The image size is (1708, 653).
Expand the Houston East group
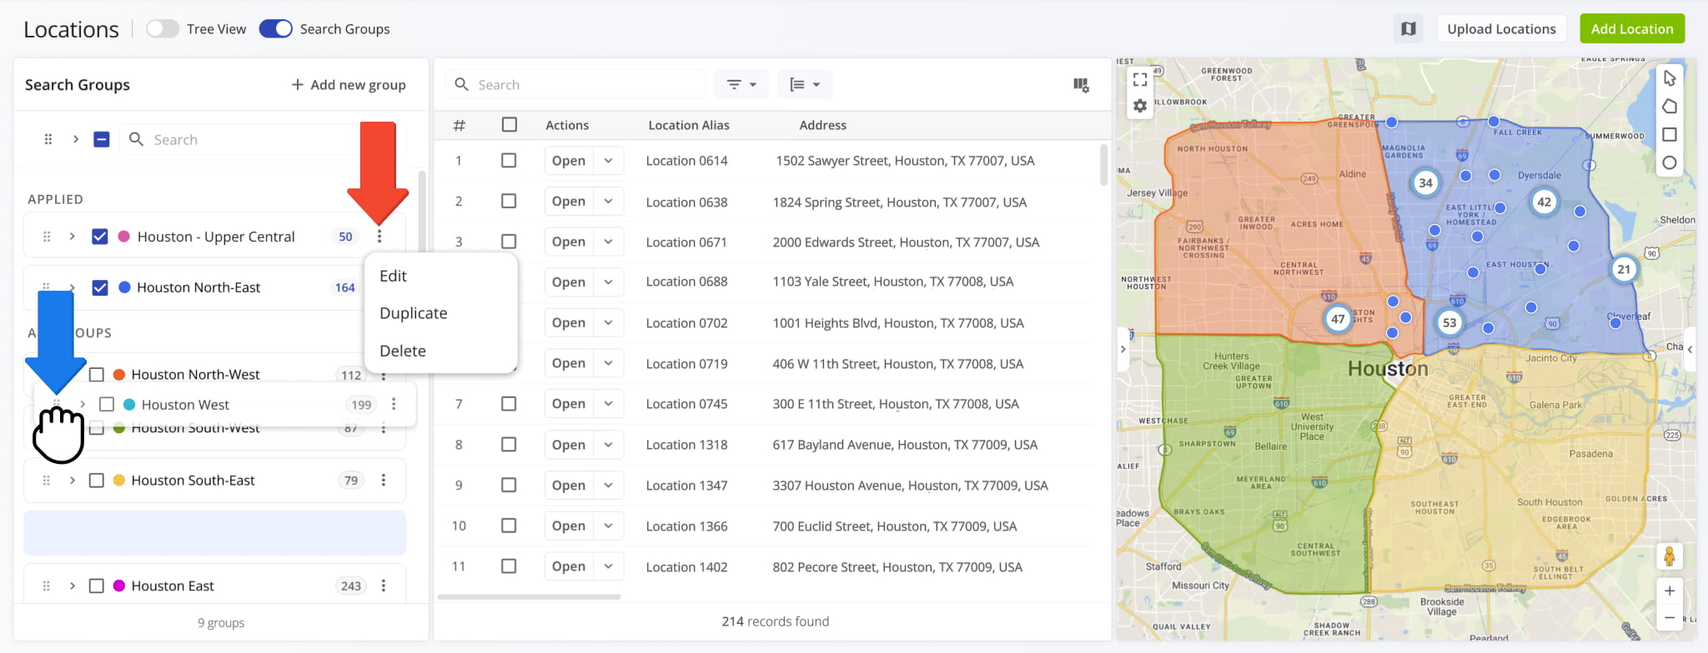tap(73, 586)
